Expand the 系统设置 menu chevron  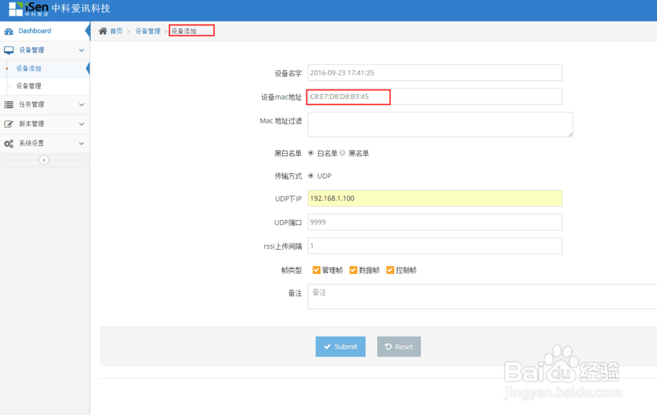pyautogui.click(x=81, y=143)
